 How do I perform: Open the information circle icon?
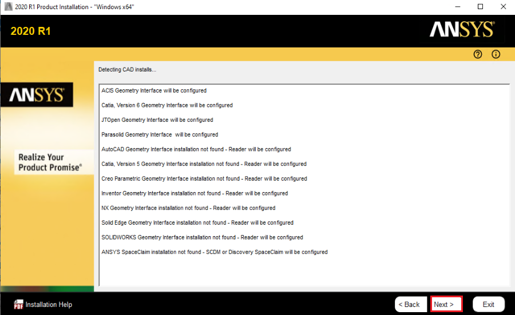click(496, 54)
